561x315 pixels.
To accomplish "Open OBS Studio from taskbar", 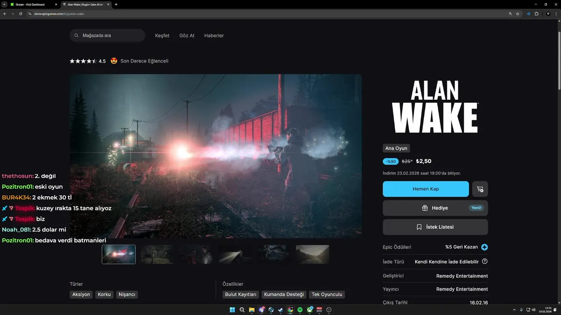I will coord(329,310).
